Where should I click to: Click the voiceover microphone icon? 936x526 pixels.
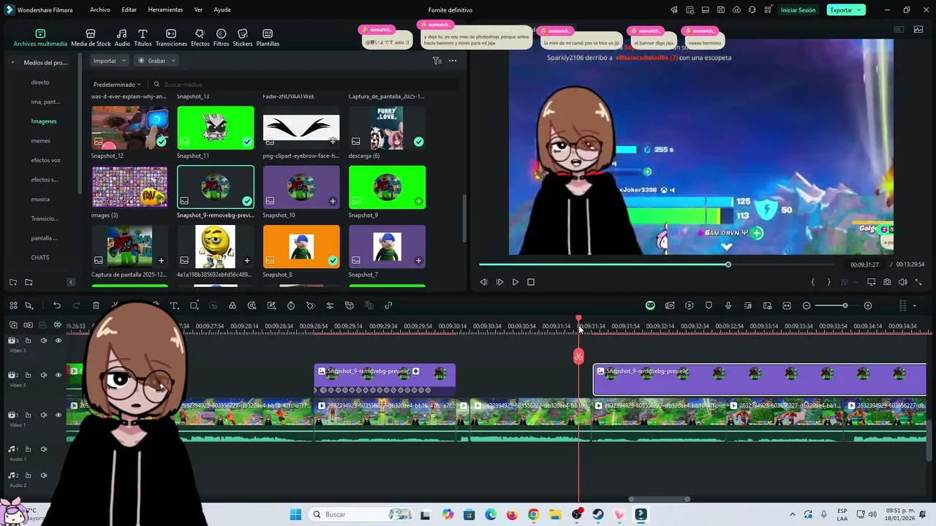coord(728,305)
